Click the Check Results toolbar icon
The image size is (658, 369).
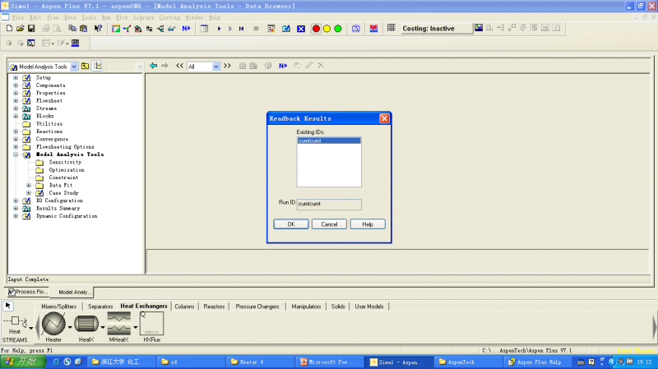click(x=285, y=29)
